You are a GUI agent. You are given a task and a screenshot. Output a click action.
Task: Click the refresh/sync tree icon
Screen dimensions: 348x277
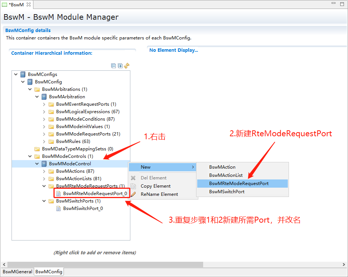point(127,66)
